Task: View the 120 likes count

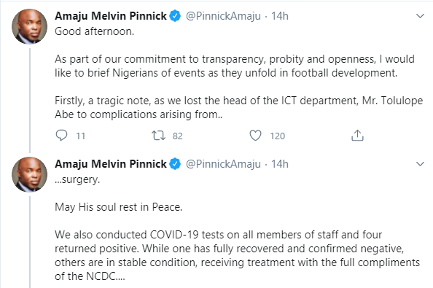Action: tap(278, 136)
